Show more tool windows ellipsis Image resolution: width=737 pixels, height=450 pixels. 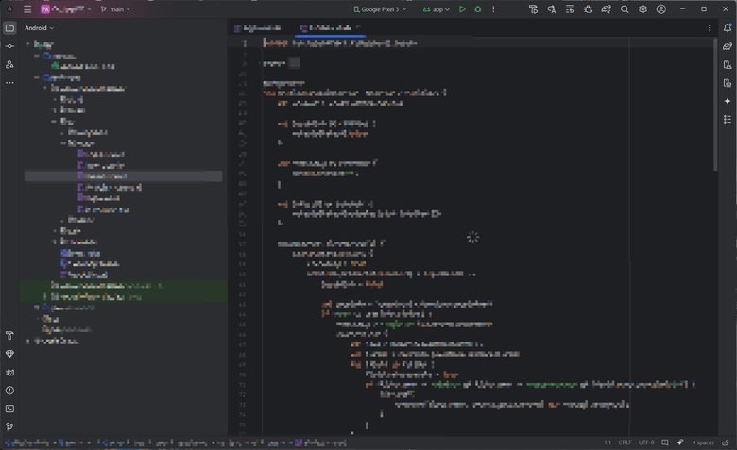(x=9, y=83)
